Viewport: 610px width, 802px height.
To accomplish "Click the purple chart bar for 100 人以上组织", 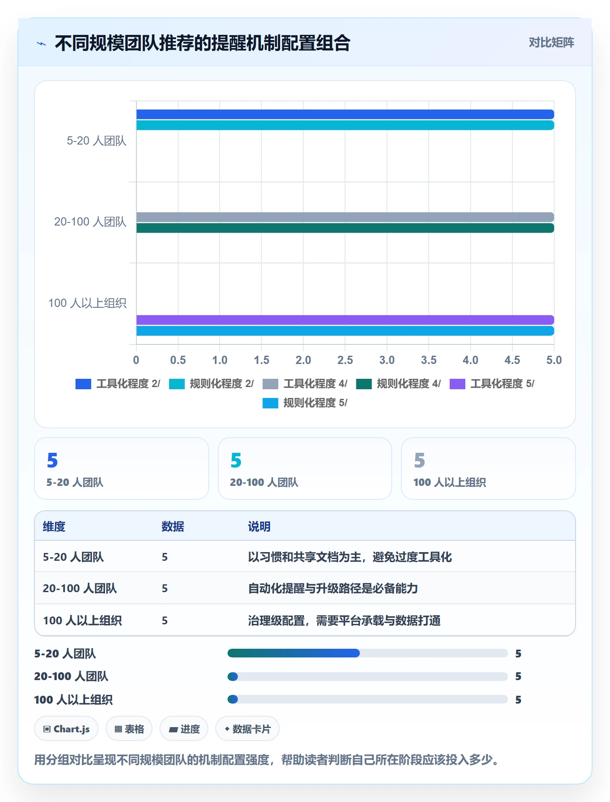I will pos(345,320).
